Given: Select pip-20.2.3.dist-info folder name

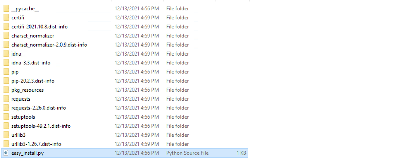Looking at the screenshot, I should pyautogui.click(x=33, y=81).
